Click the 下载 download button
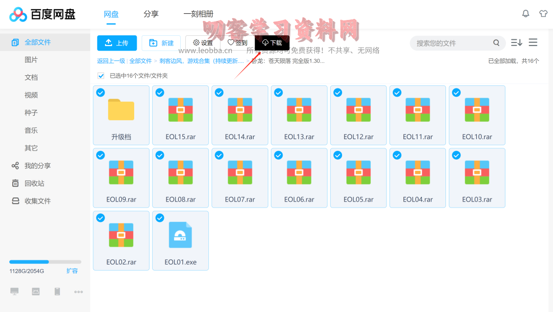 tap(271, 43)
